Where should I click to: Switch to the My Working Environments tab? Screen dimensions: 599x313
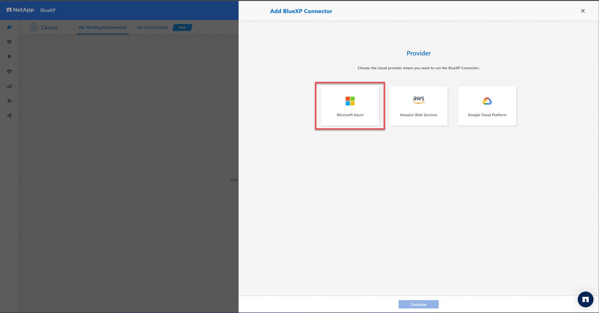[103, 27]
